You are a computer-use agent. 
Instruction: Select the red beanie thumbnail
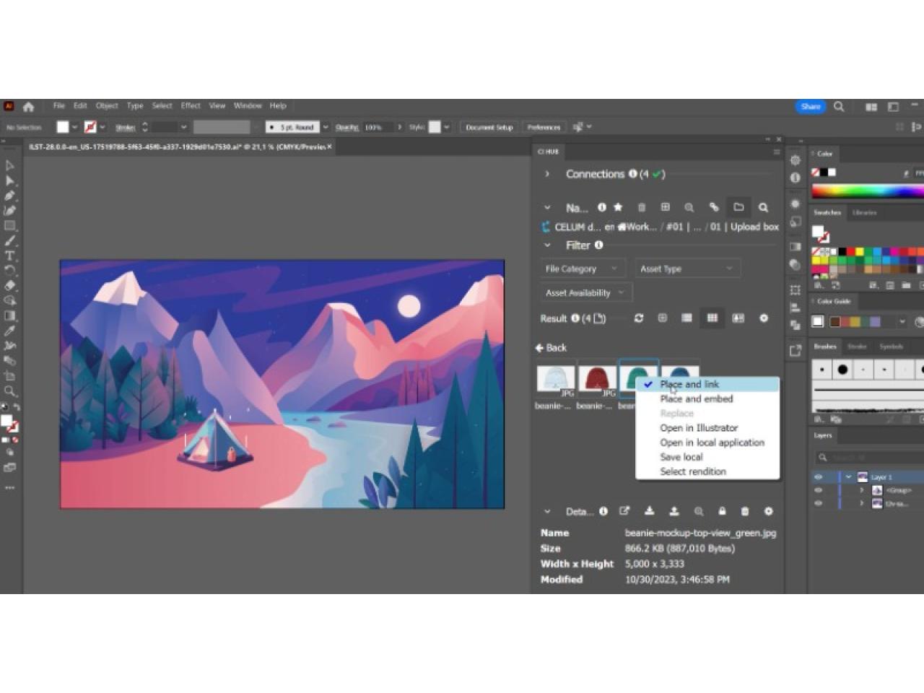click(x=596, y=378)
